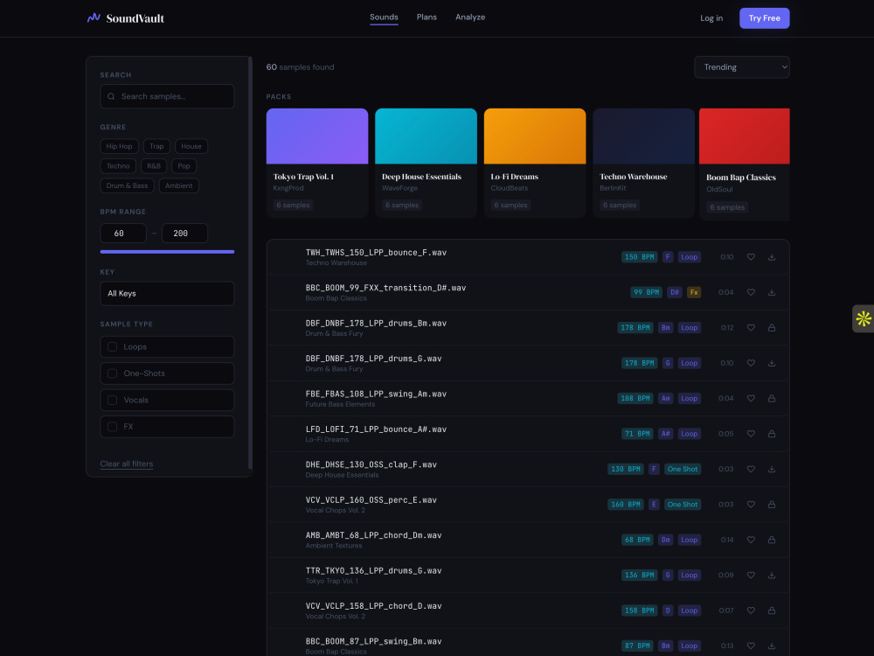Select the Ambient genre chip
The height and width of the screenshot is (656, 874).
[179, 185]
